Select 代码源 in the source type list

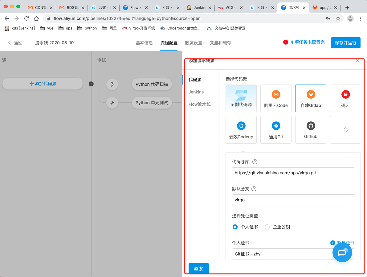point(195,80)
